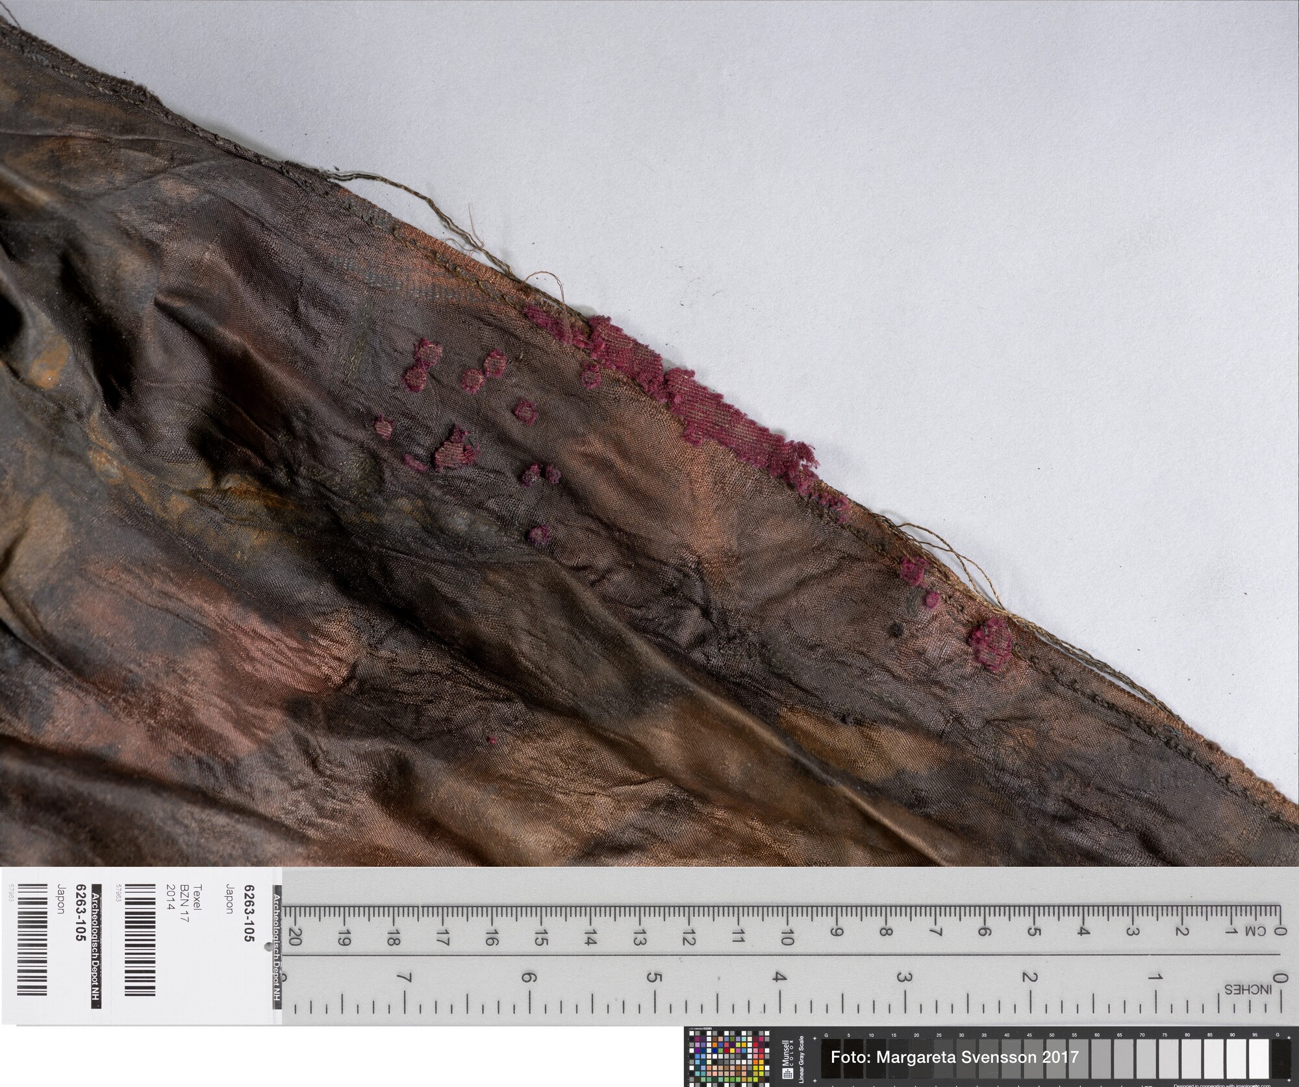
Task: Click the 0 CM mark on ruler
Action: click(1278, 931)
